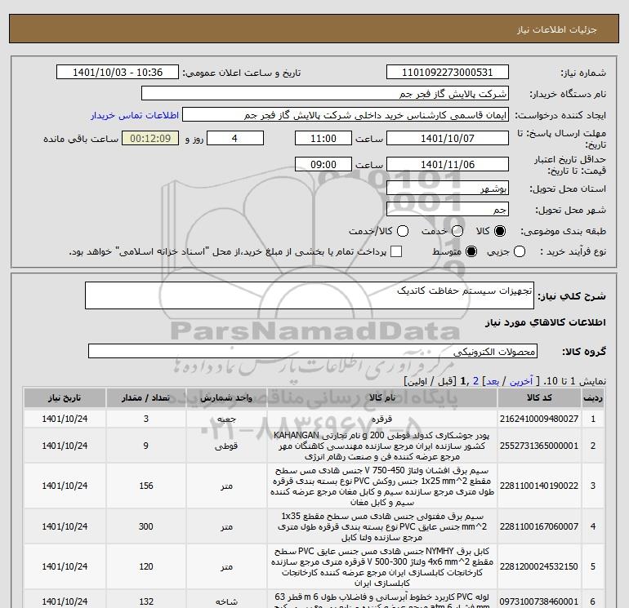Tick the اسناد خزانه اسلامی payment checkbox

(x=396, y=251)
